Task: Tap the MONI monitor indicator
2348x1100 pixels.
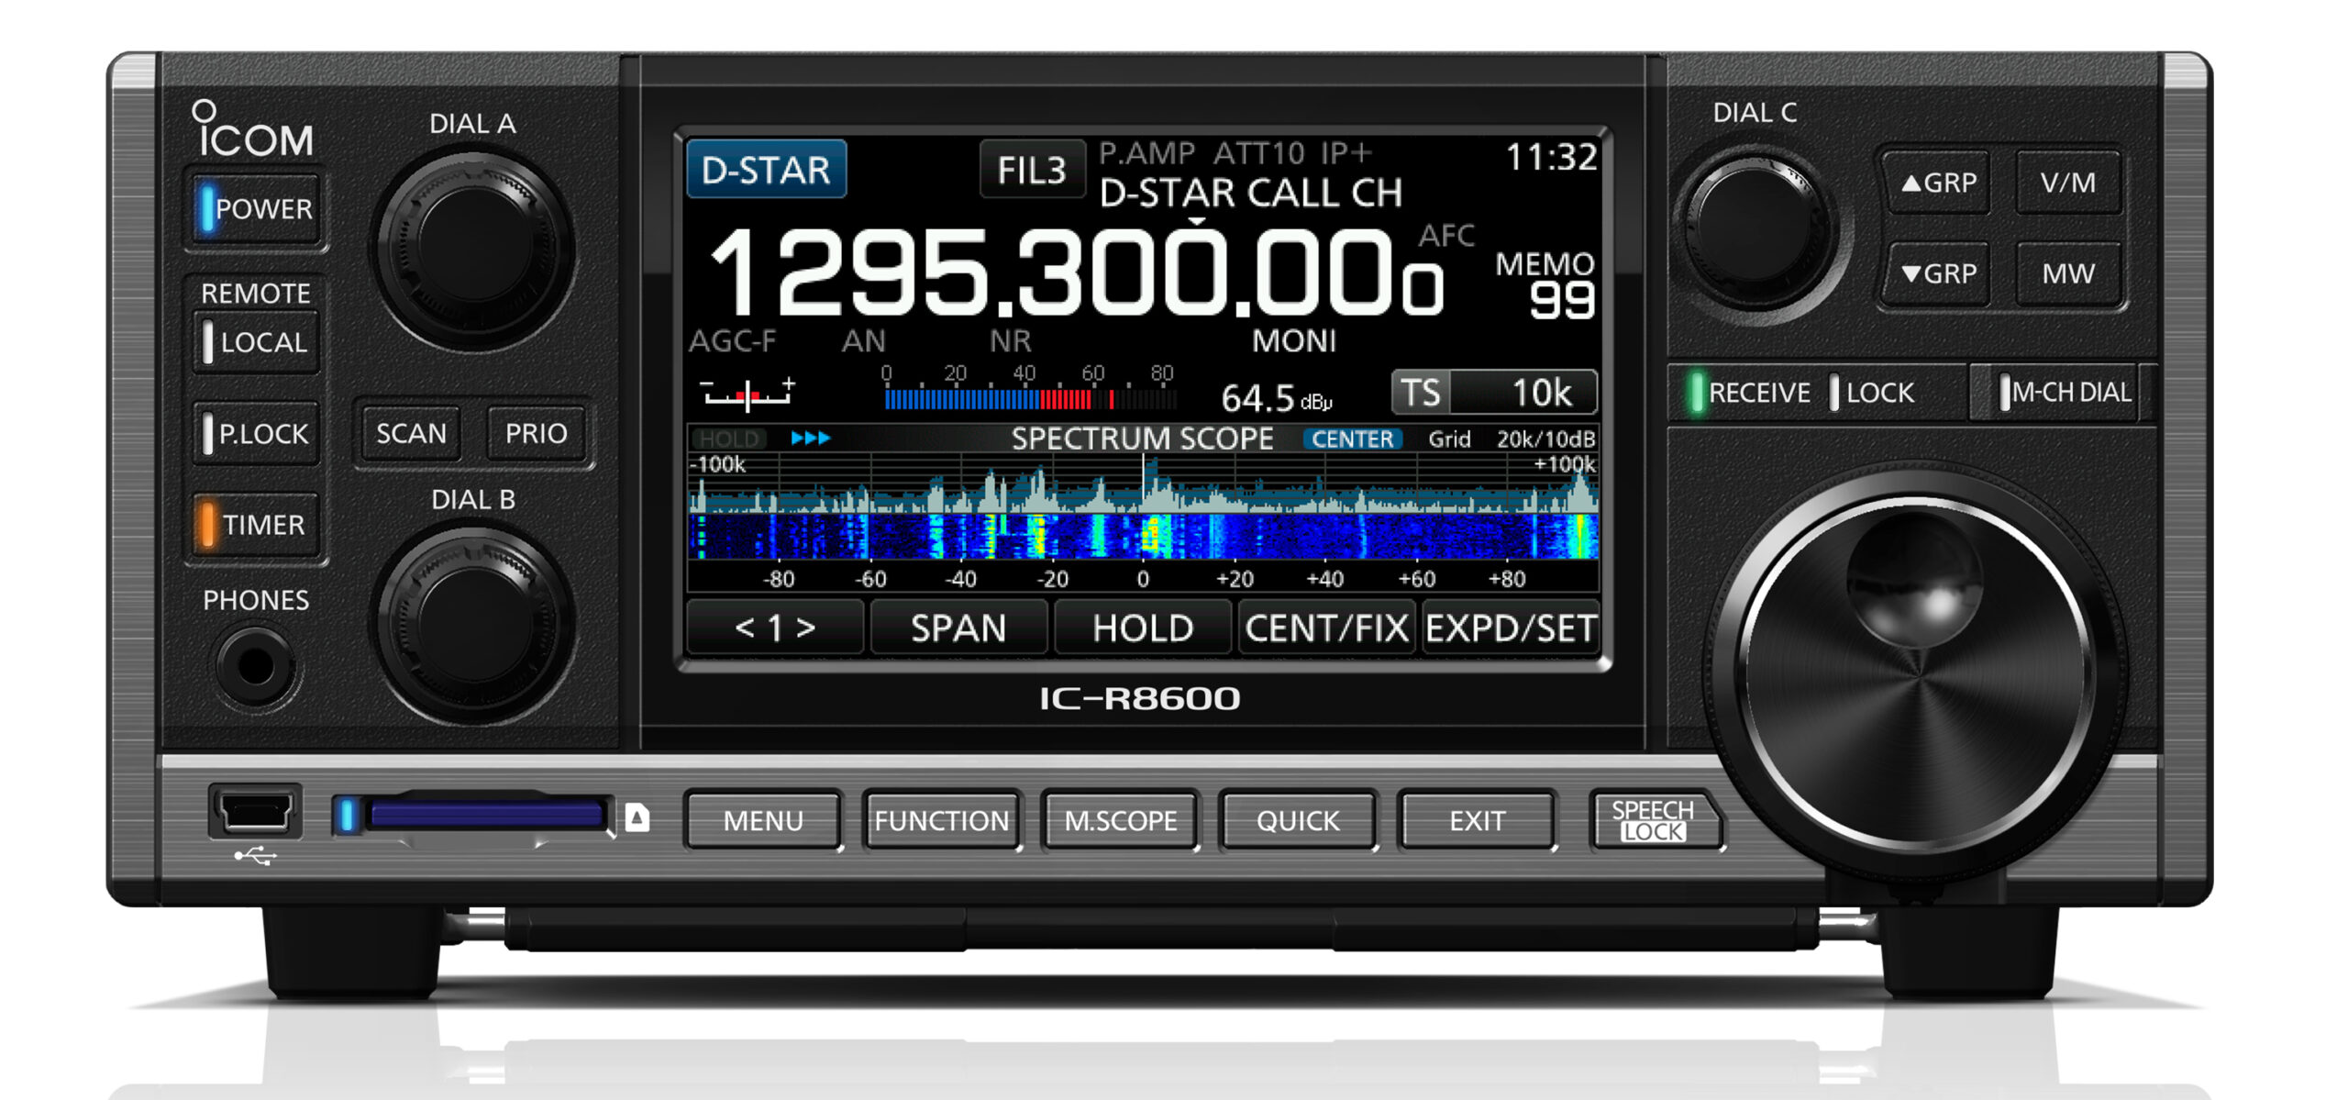Action: (x=1294, y=341)
